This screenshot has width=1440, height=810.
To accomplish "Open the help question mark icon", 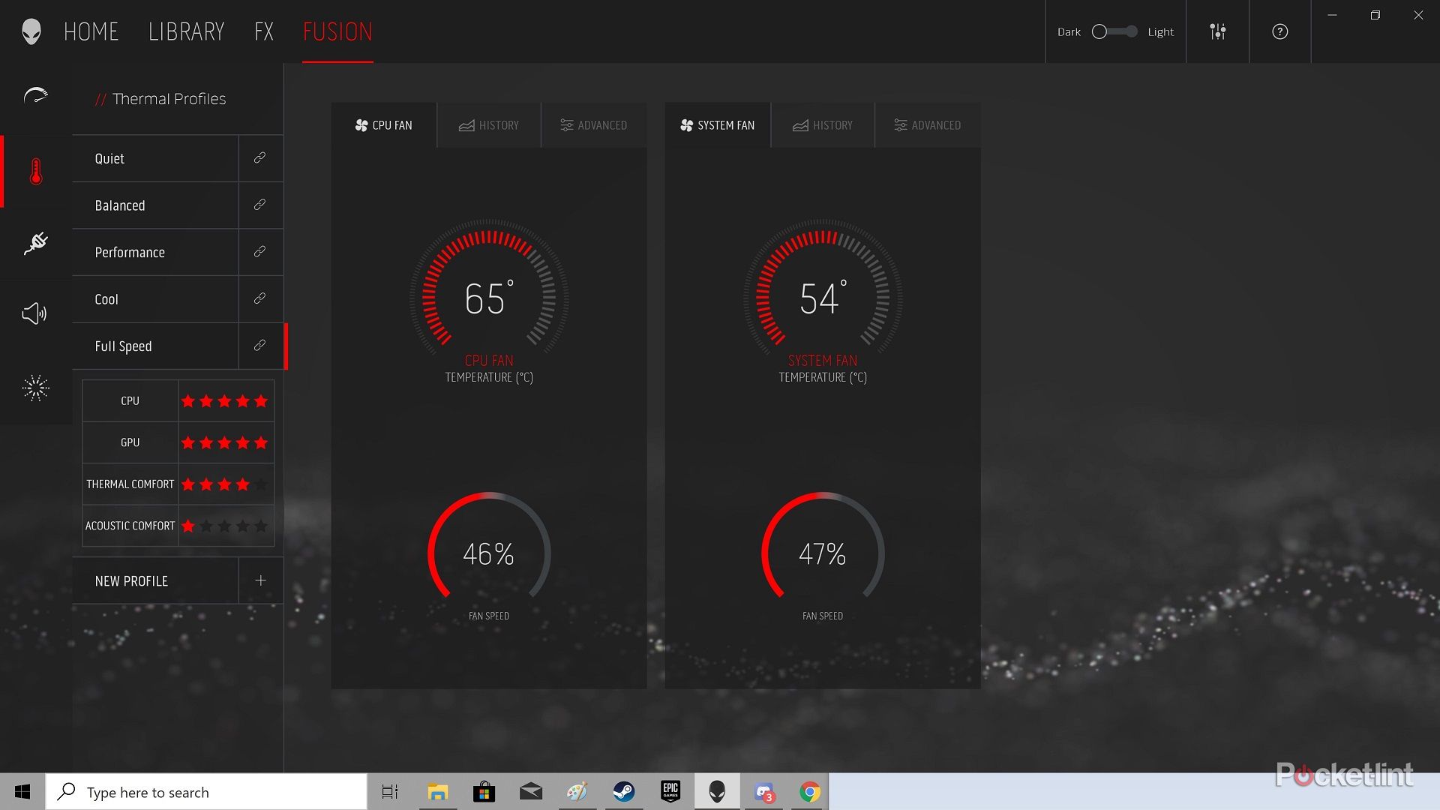I will coord(1279,31).
